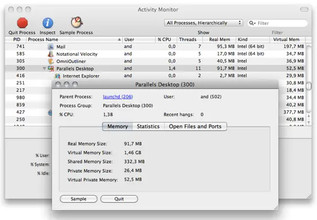Sort by Process Name column header

pyautogui.click(x=74, y=39)
